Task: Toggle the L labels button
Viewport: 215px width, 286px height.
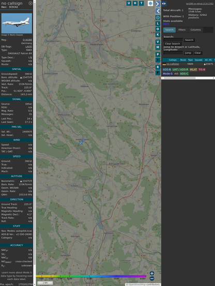Action: (158, 24)
